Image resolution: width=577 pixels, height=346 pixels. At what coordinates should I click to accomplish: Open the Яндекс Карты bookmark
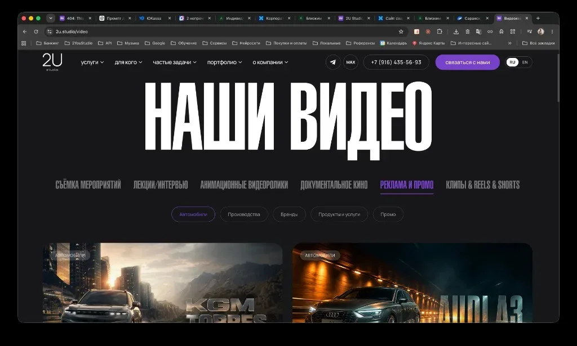[x=428, y=43]
